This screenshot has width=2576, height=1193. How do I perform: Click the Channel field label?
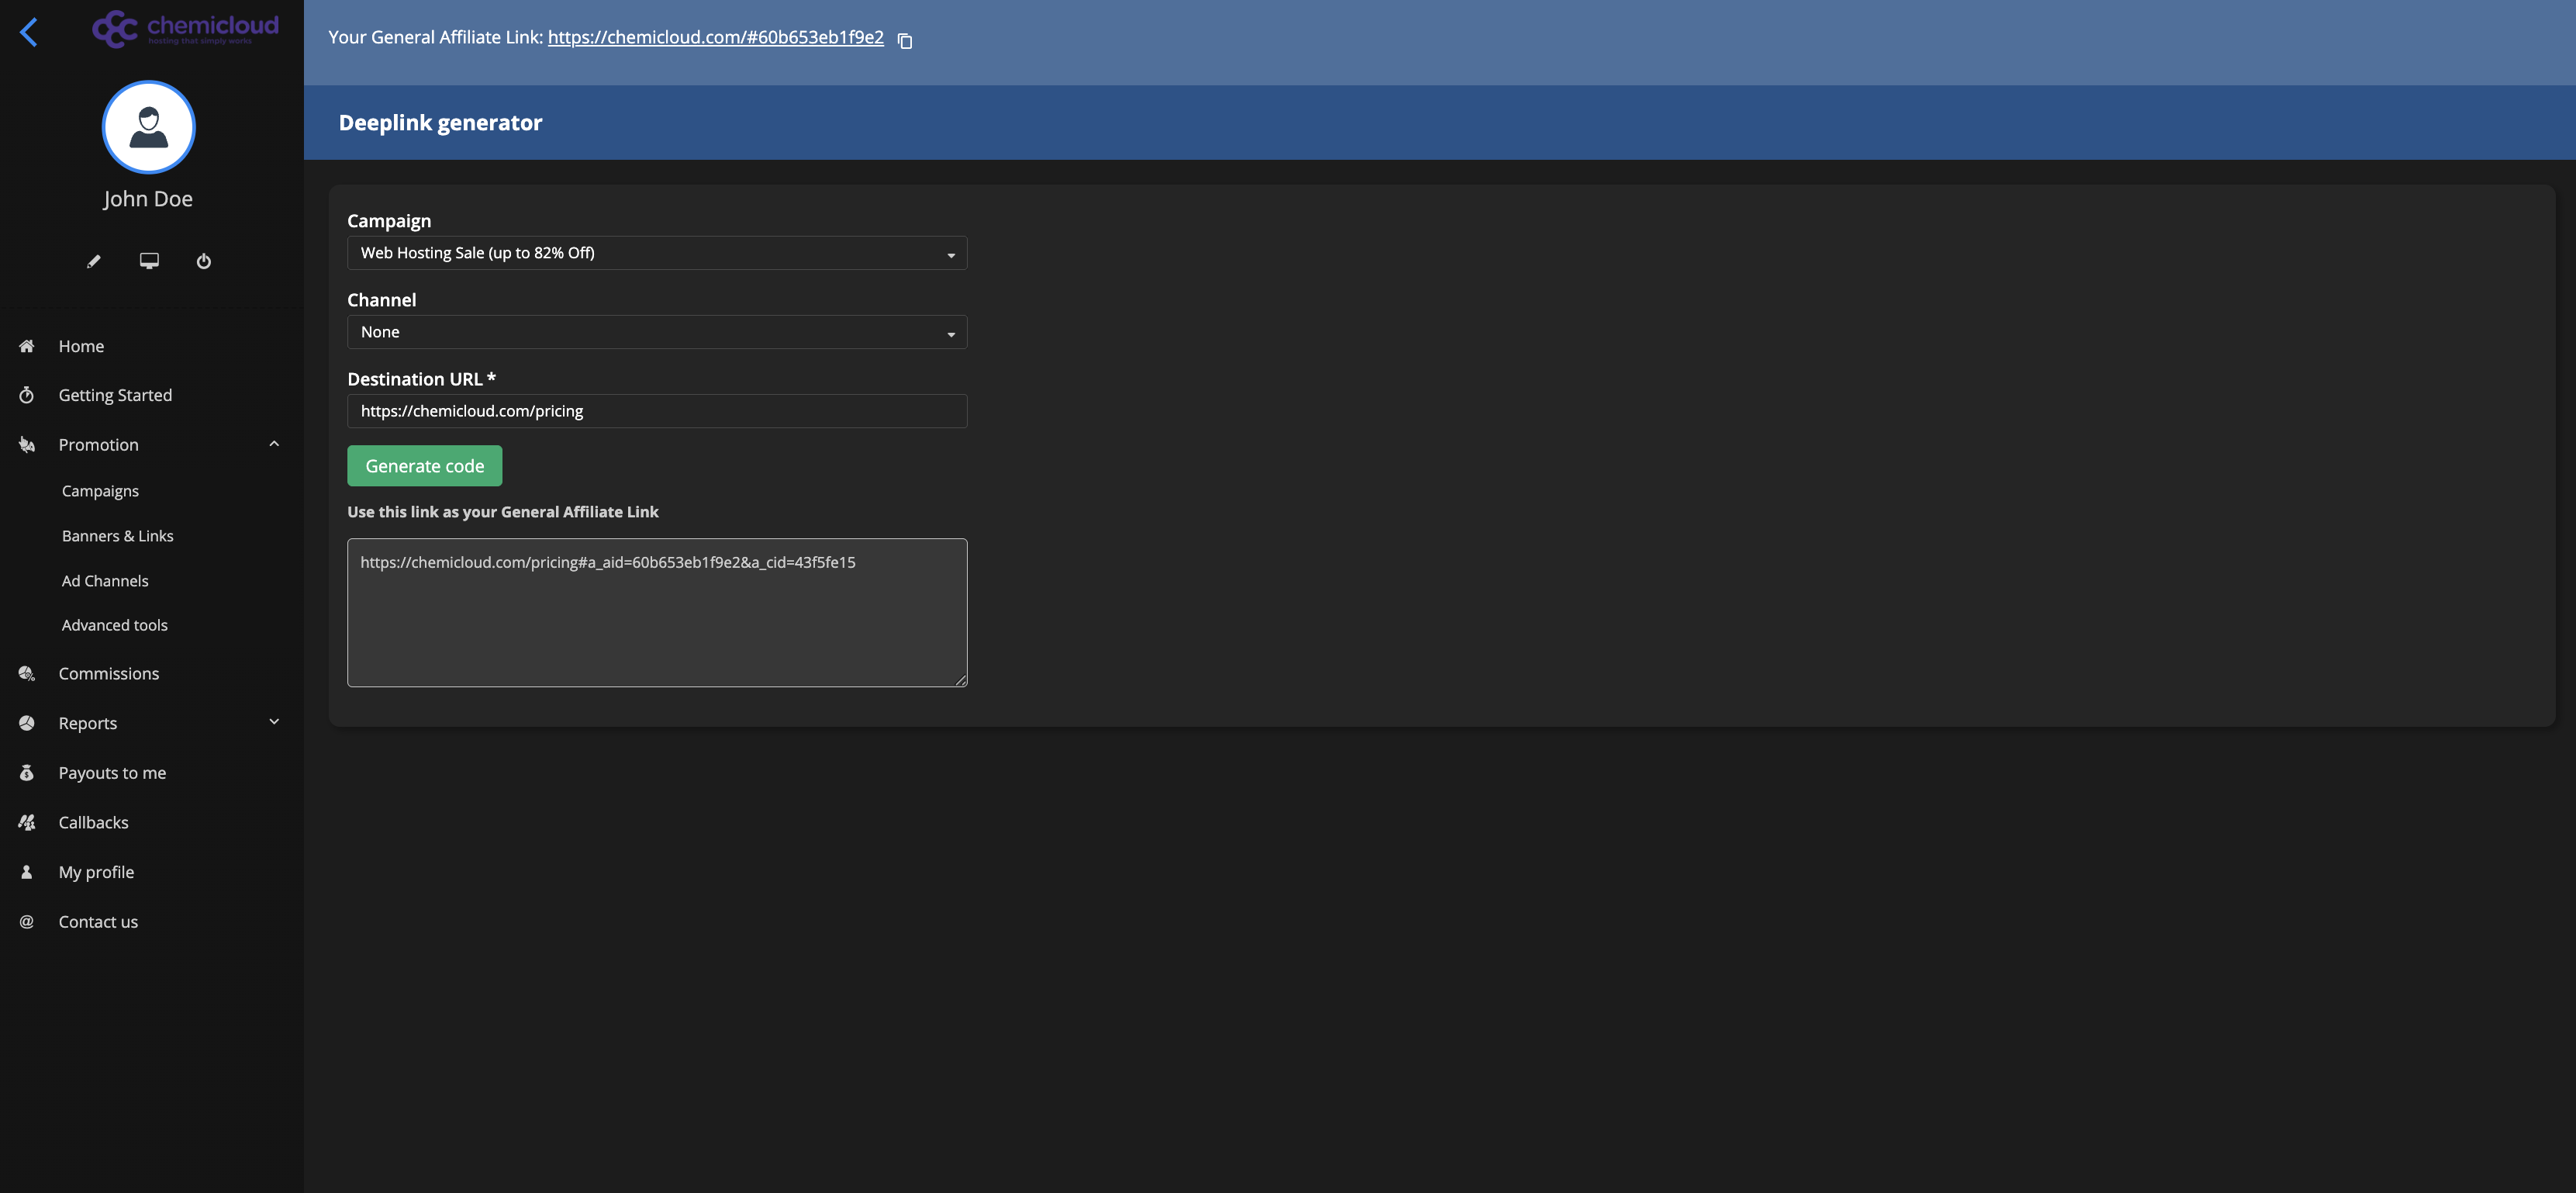381,300
